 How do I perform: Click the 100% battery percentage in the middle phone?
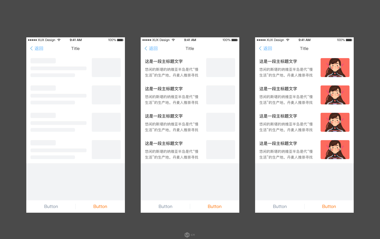click(226, 40)
